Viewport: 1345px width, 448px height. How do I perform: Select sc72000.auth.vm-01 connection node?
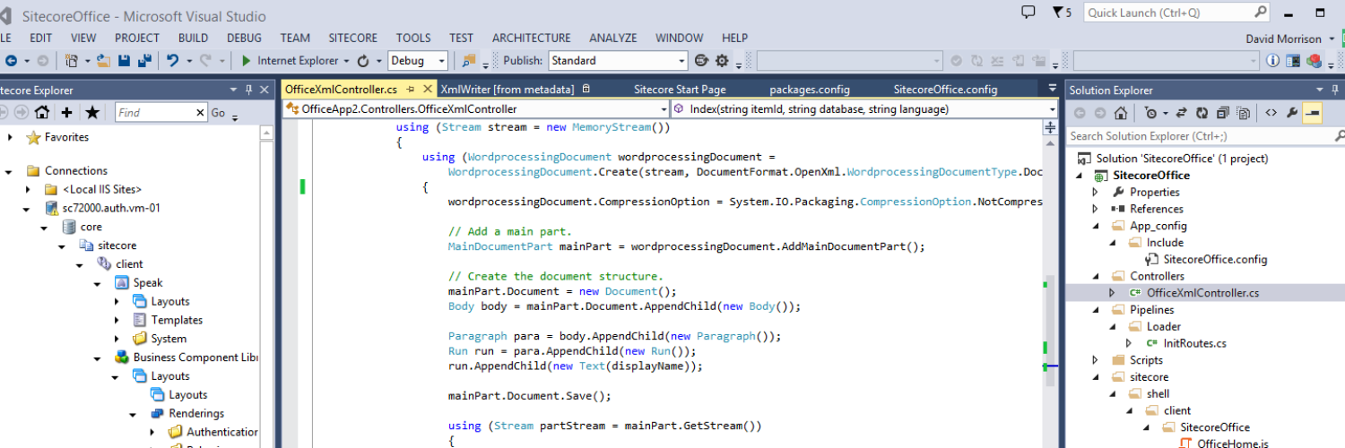coord(110,207)
